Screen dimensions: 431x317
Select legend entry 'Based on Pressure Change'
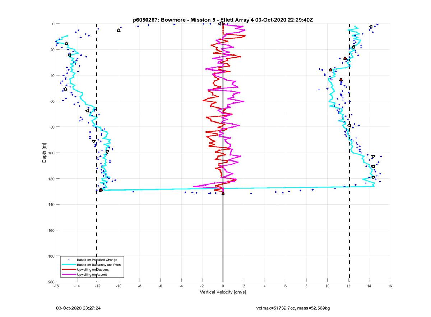97,259
